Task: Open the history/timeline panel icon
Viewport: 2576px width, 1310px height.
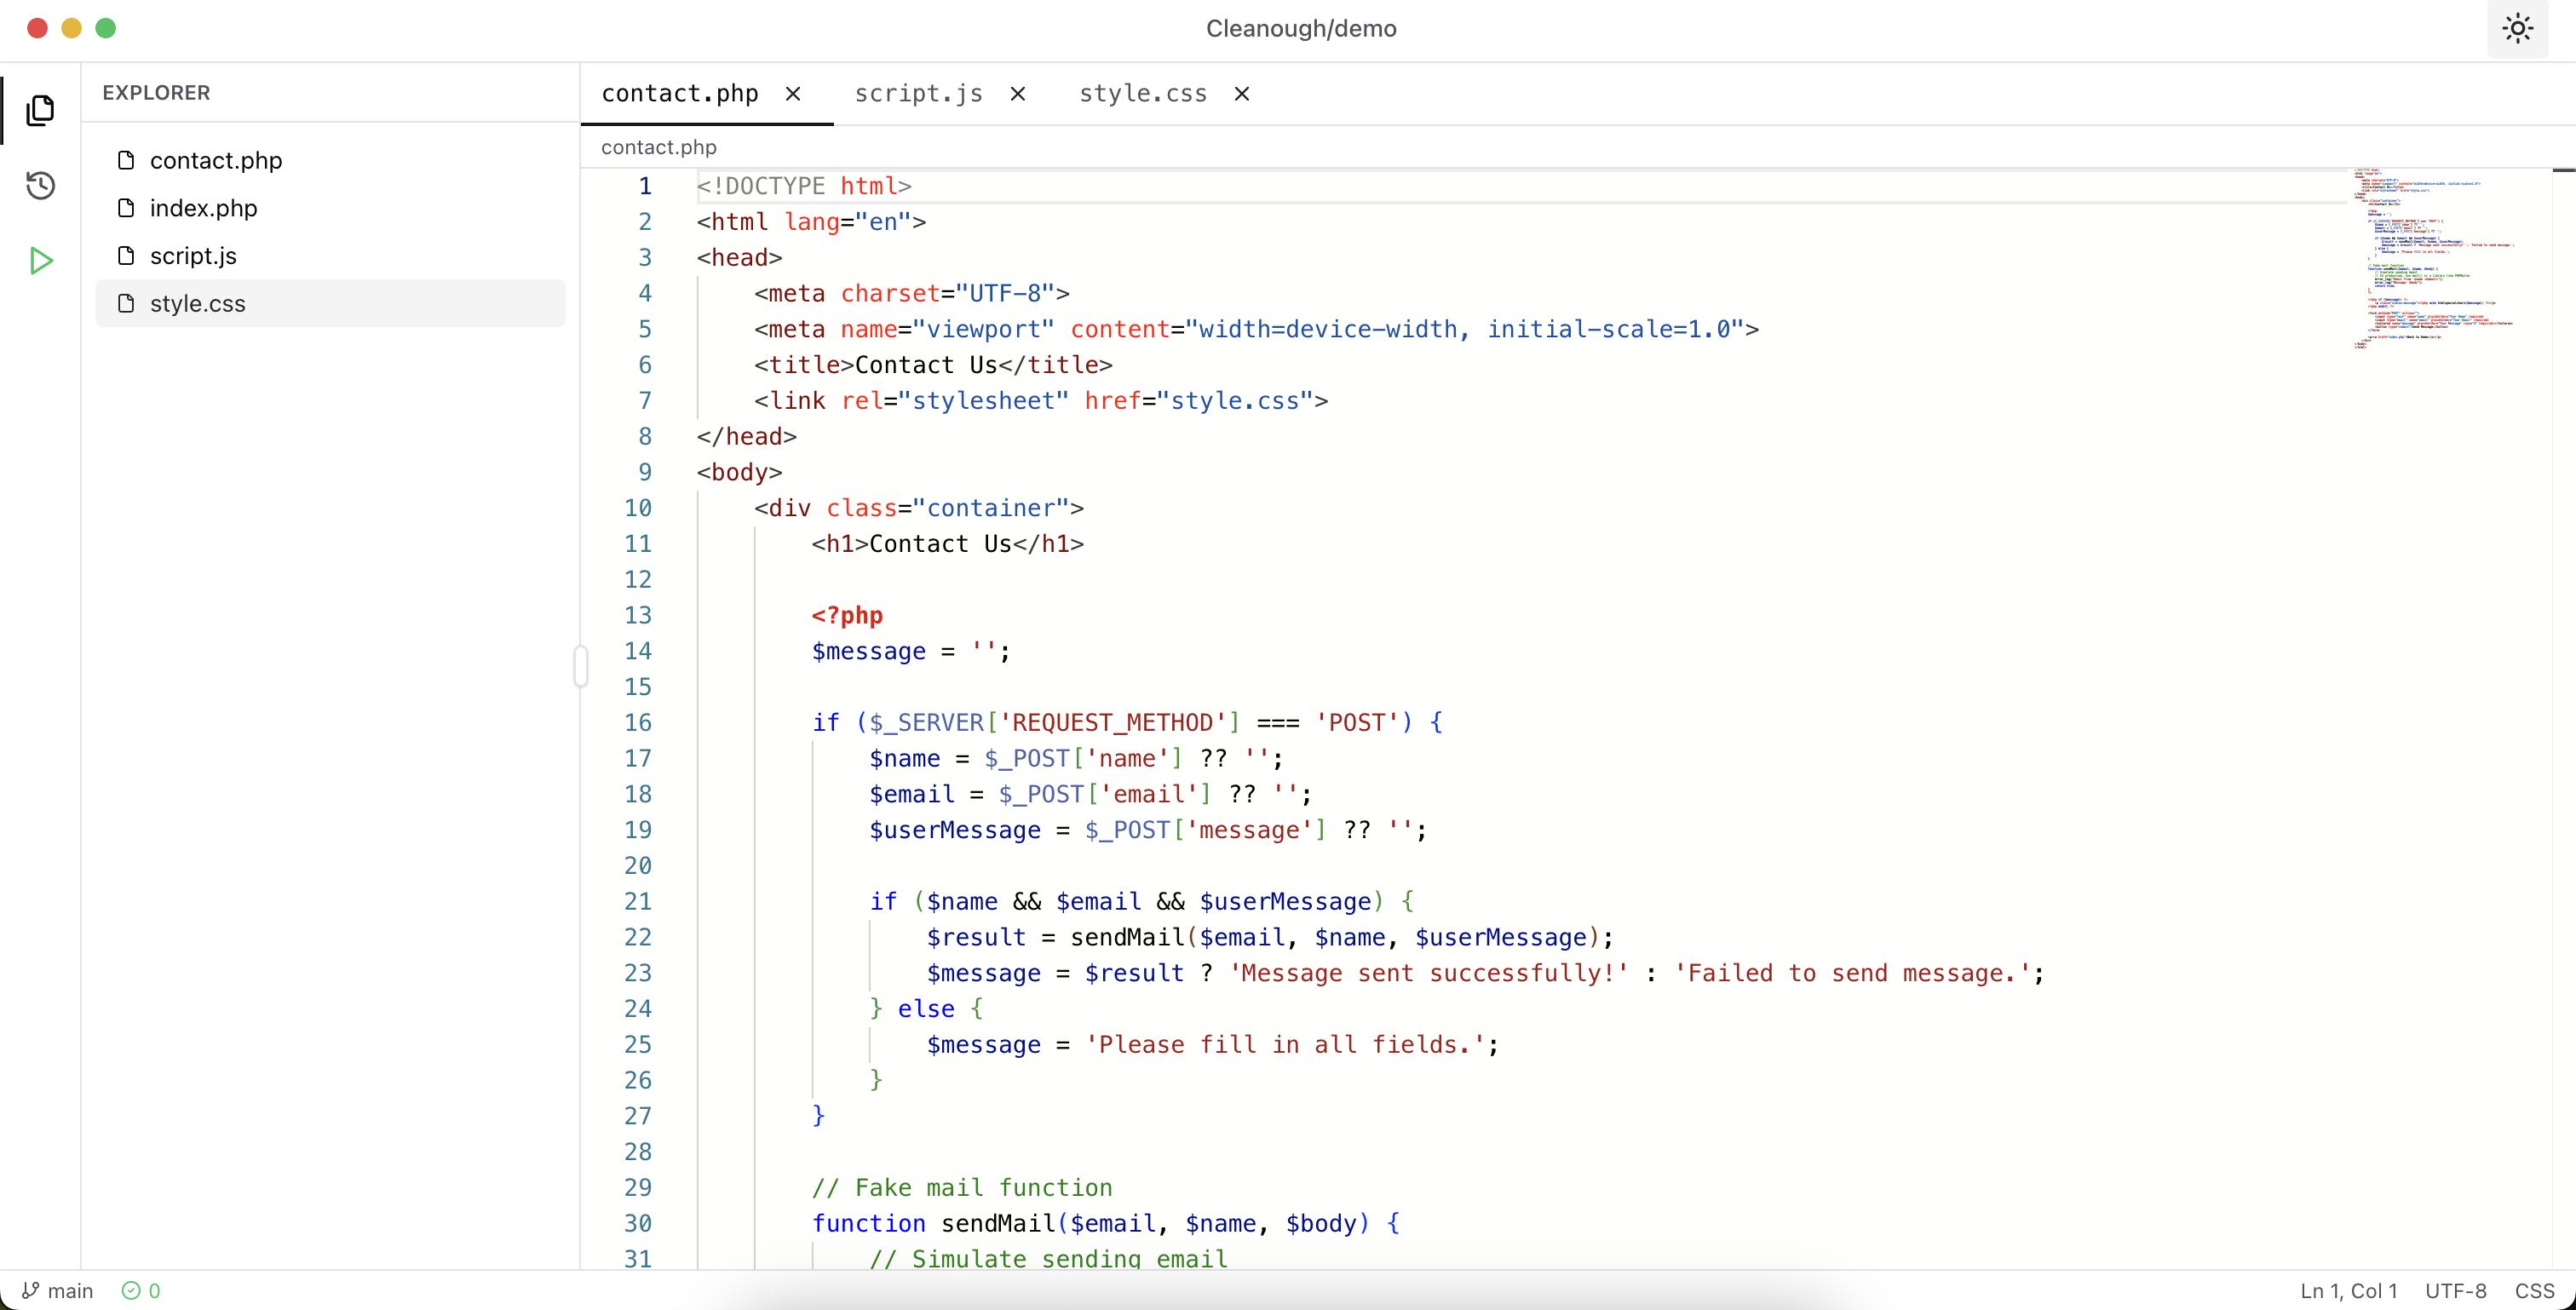Action: point(40,185)
